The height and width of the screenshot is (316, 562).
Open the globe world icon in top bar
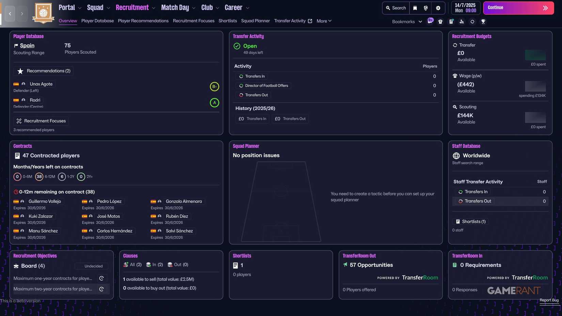click(426, 8)
